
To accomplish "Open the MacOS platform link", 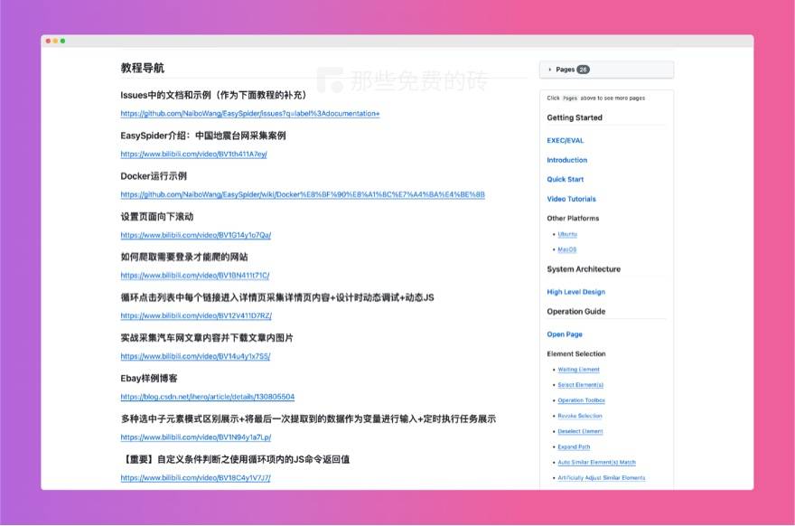I will 566,249.
